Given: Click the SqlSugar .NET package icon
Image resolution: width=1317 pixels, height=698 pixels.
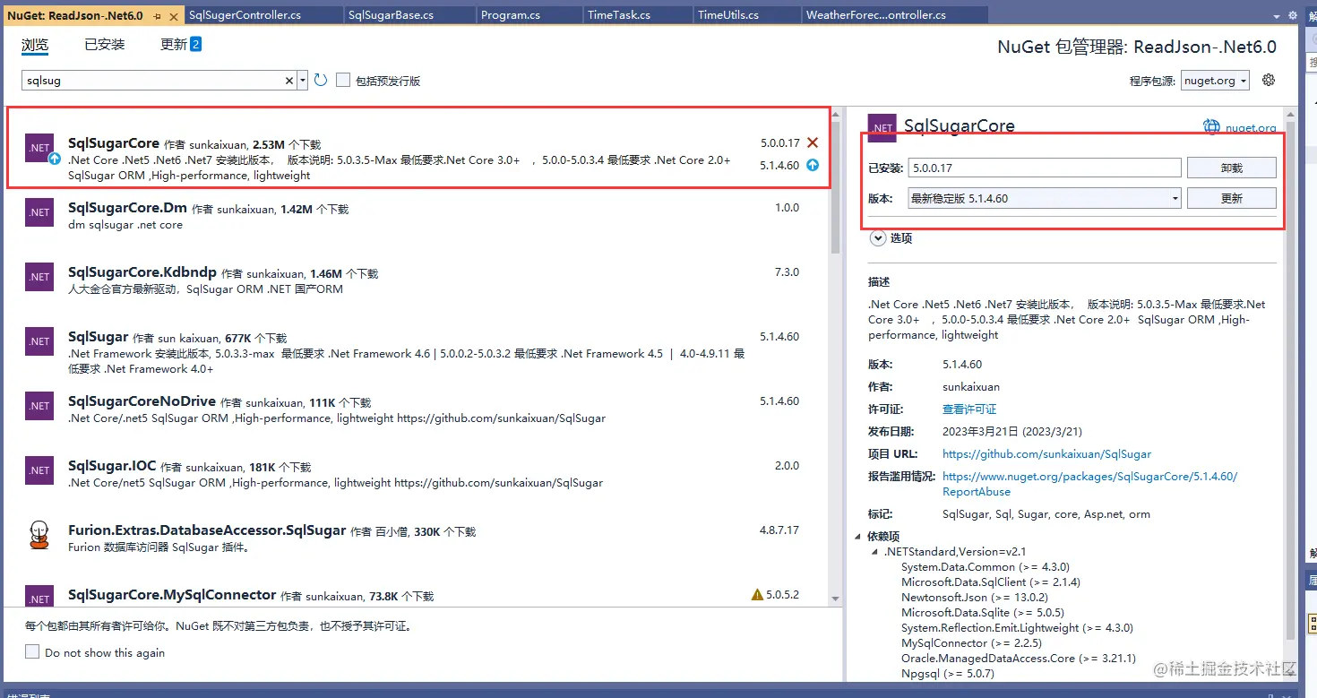Looking at the screenshot, I should (39, 341).
